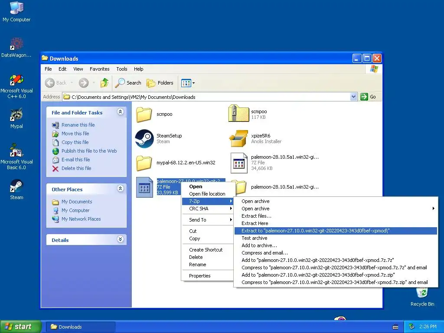The height and width of the screenshot is (333, 444).
Task: Expand the CRC SHA submenu
Action: [x=208, y=209]
